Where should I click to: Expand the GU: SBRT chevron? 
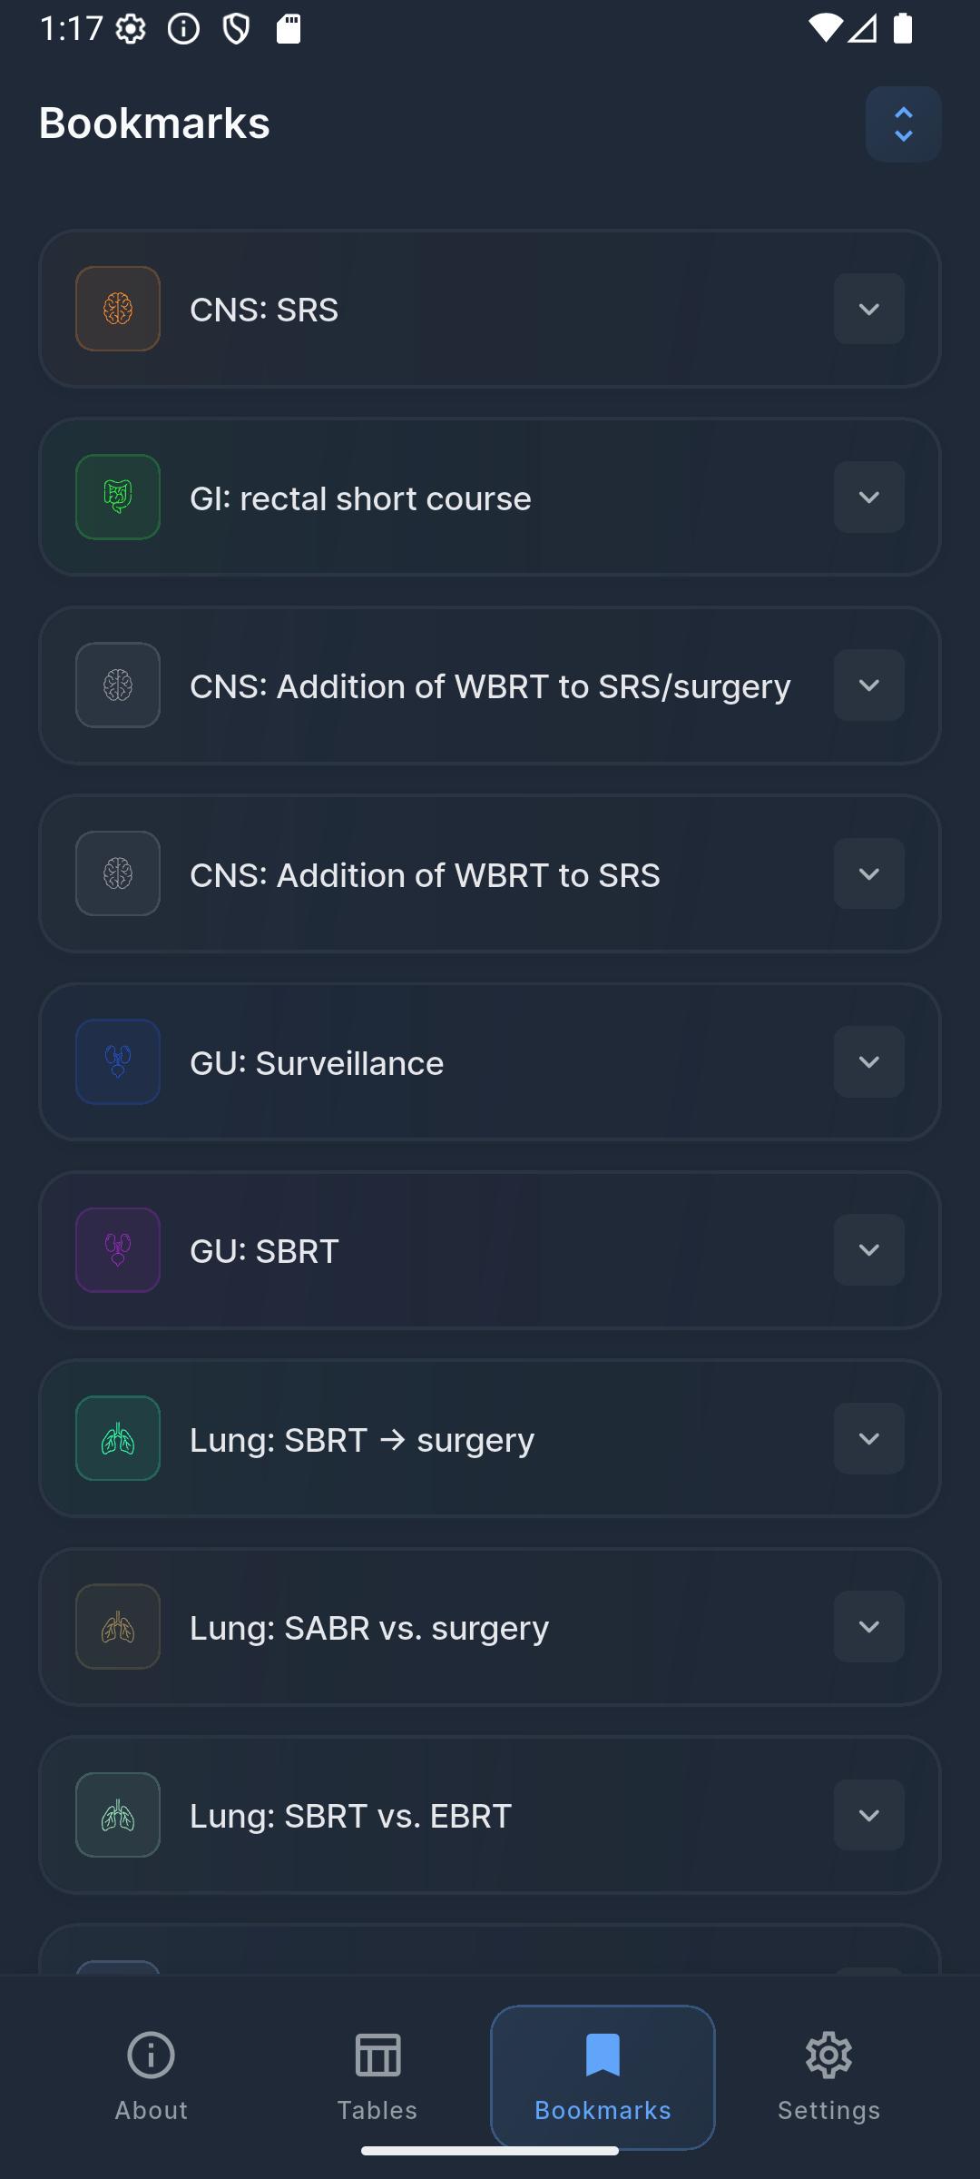(x=868, y=1250)
